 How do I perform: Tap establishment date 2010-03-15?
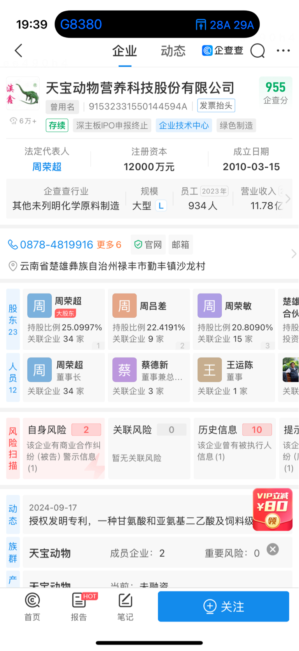[x=252, y=167]
